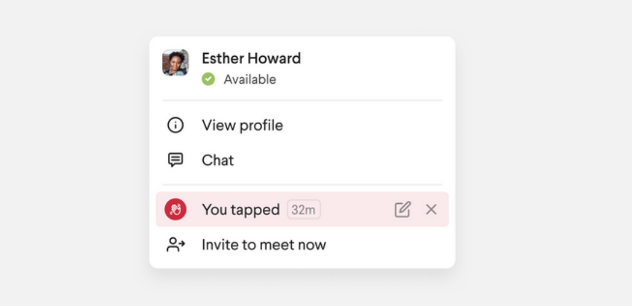Viewport: 632px width, 306px height.
Task: Select the Chat menu entry
Action: point(218,160)
